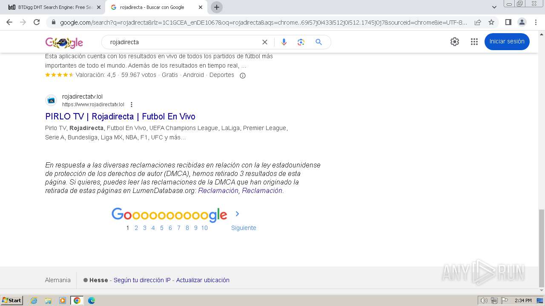Close the rojadirecta search tab
Screen dimensions: 545x306
coord(201,7)
